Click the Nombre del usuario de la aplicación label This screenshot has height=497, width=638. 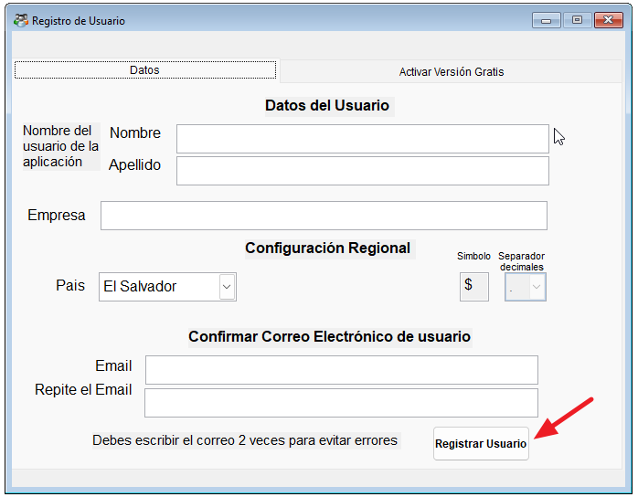60,146
